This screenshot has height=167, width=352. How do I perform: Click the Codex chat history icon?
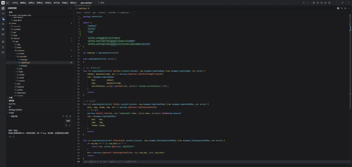[63, 116]
